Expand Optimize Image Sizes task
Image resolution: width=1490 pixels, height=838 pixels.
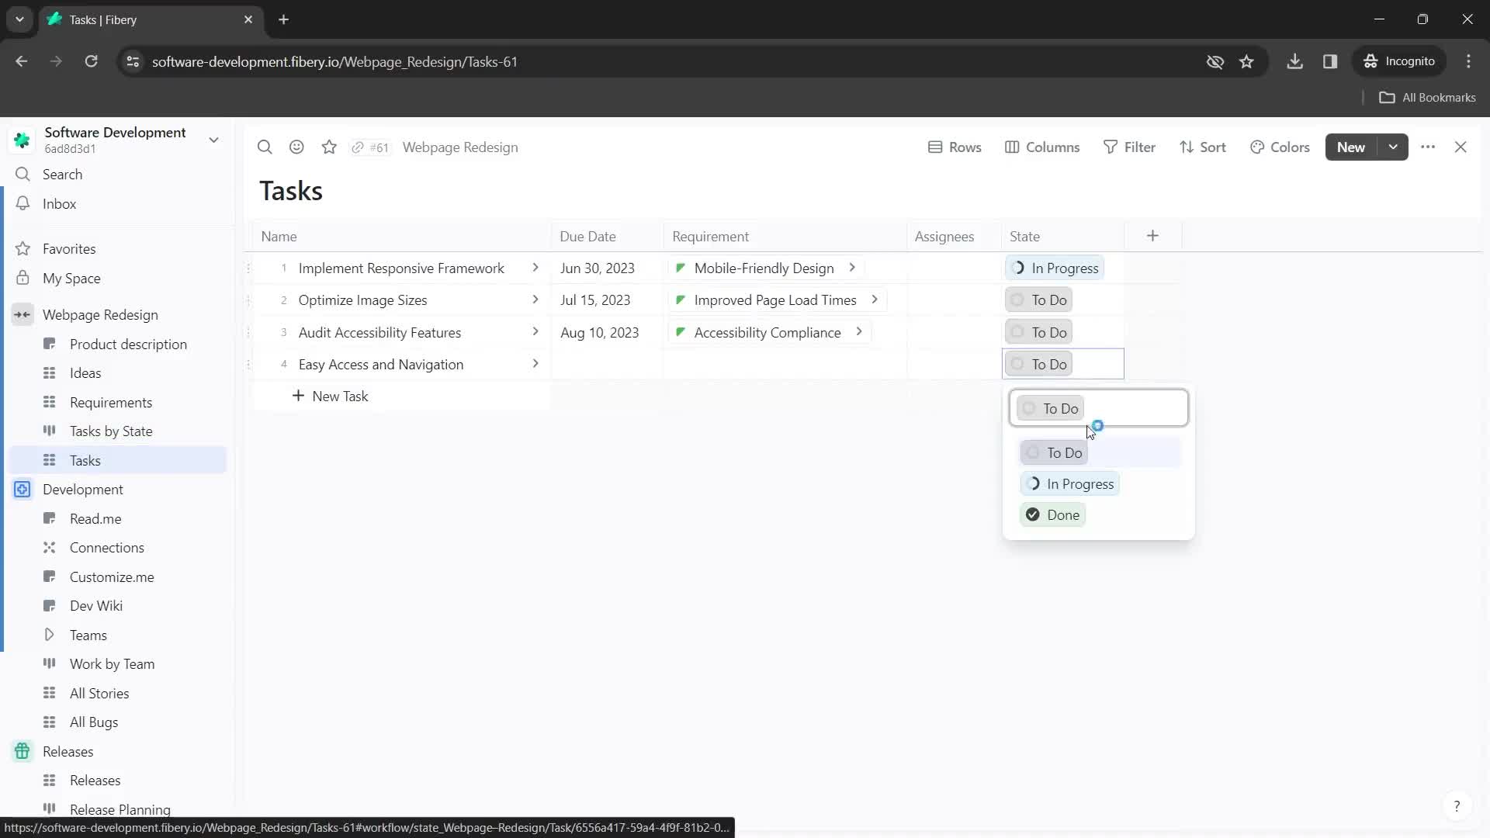(537, 300)
